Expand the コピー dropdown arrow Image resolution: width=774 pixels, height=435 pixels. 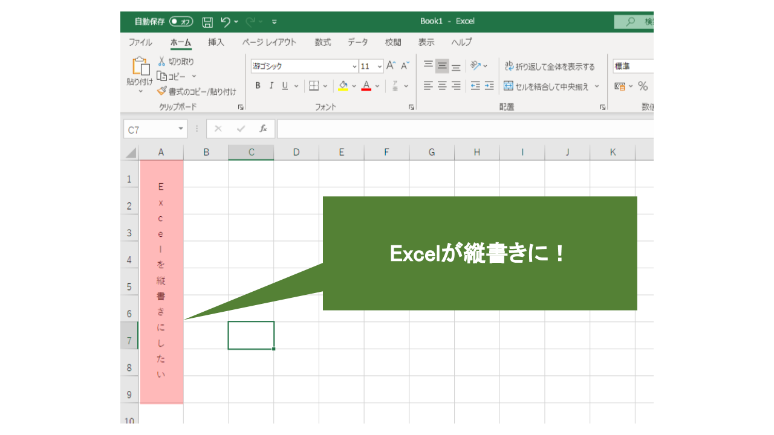pos(194,76)
